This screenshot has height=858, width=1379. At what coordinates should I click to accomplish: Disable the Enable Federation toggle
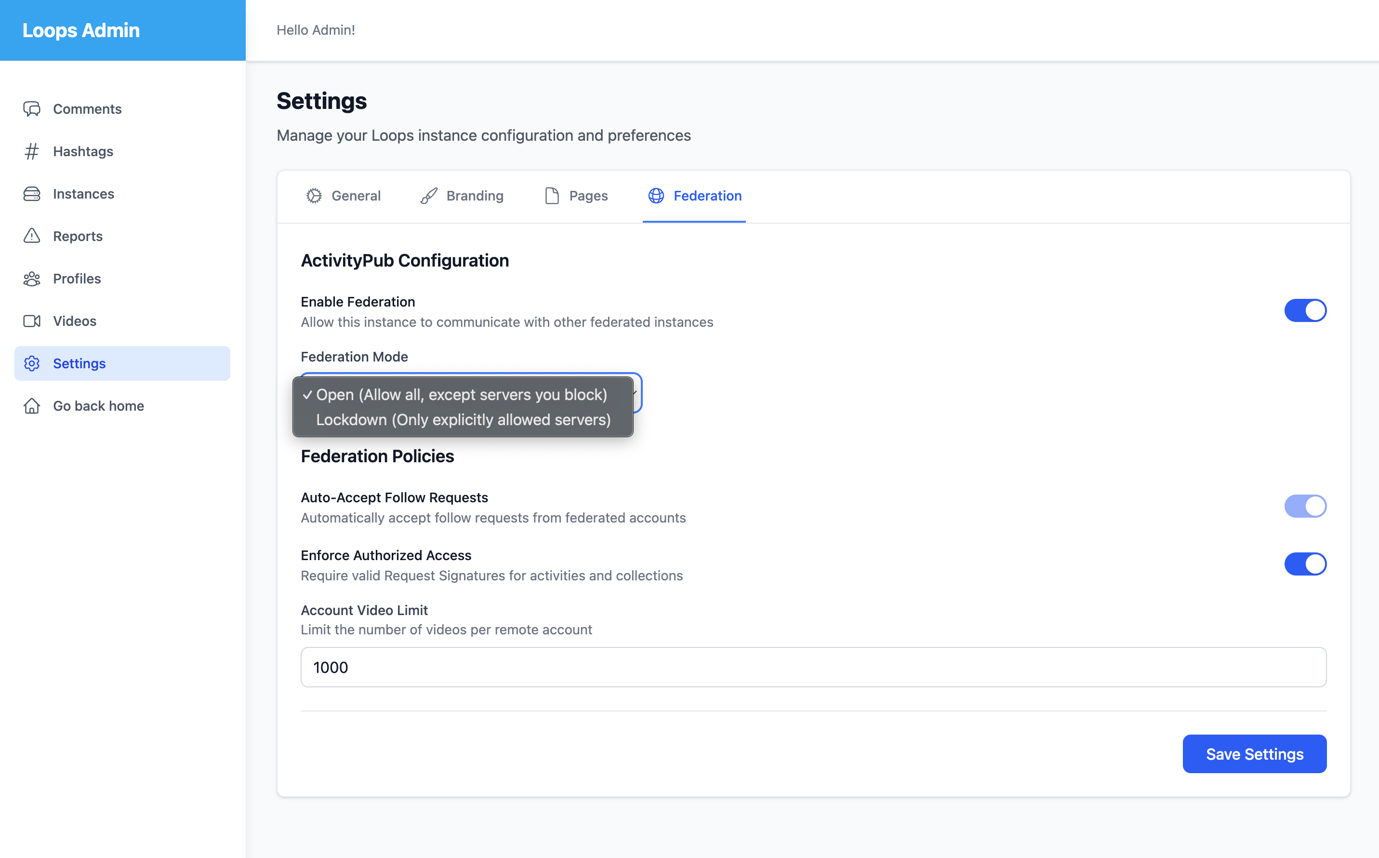pos(1305,310)
